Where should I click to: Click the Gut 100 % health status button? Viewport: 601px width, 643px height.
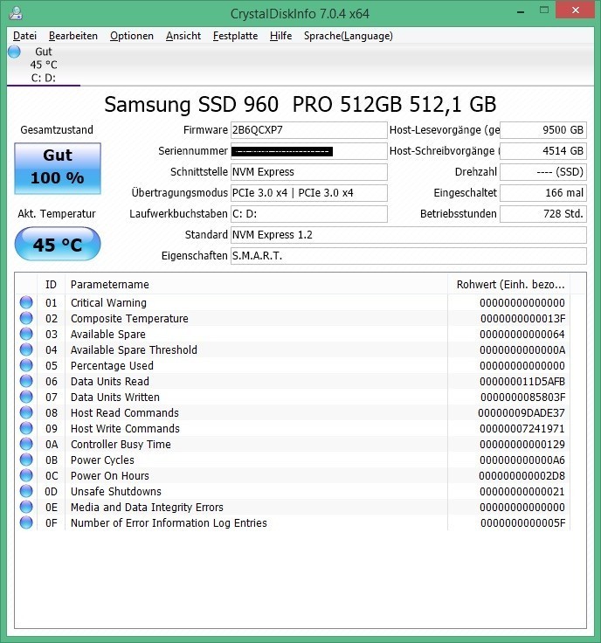pos(58,167)
